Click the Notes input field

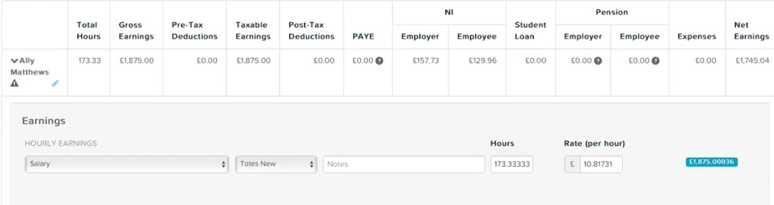404,164
